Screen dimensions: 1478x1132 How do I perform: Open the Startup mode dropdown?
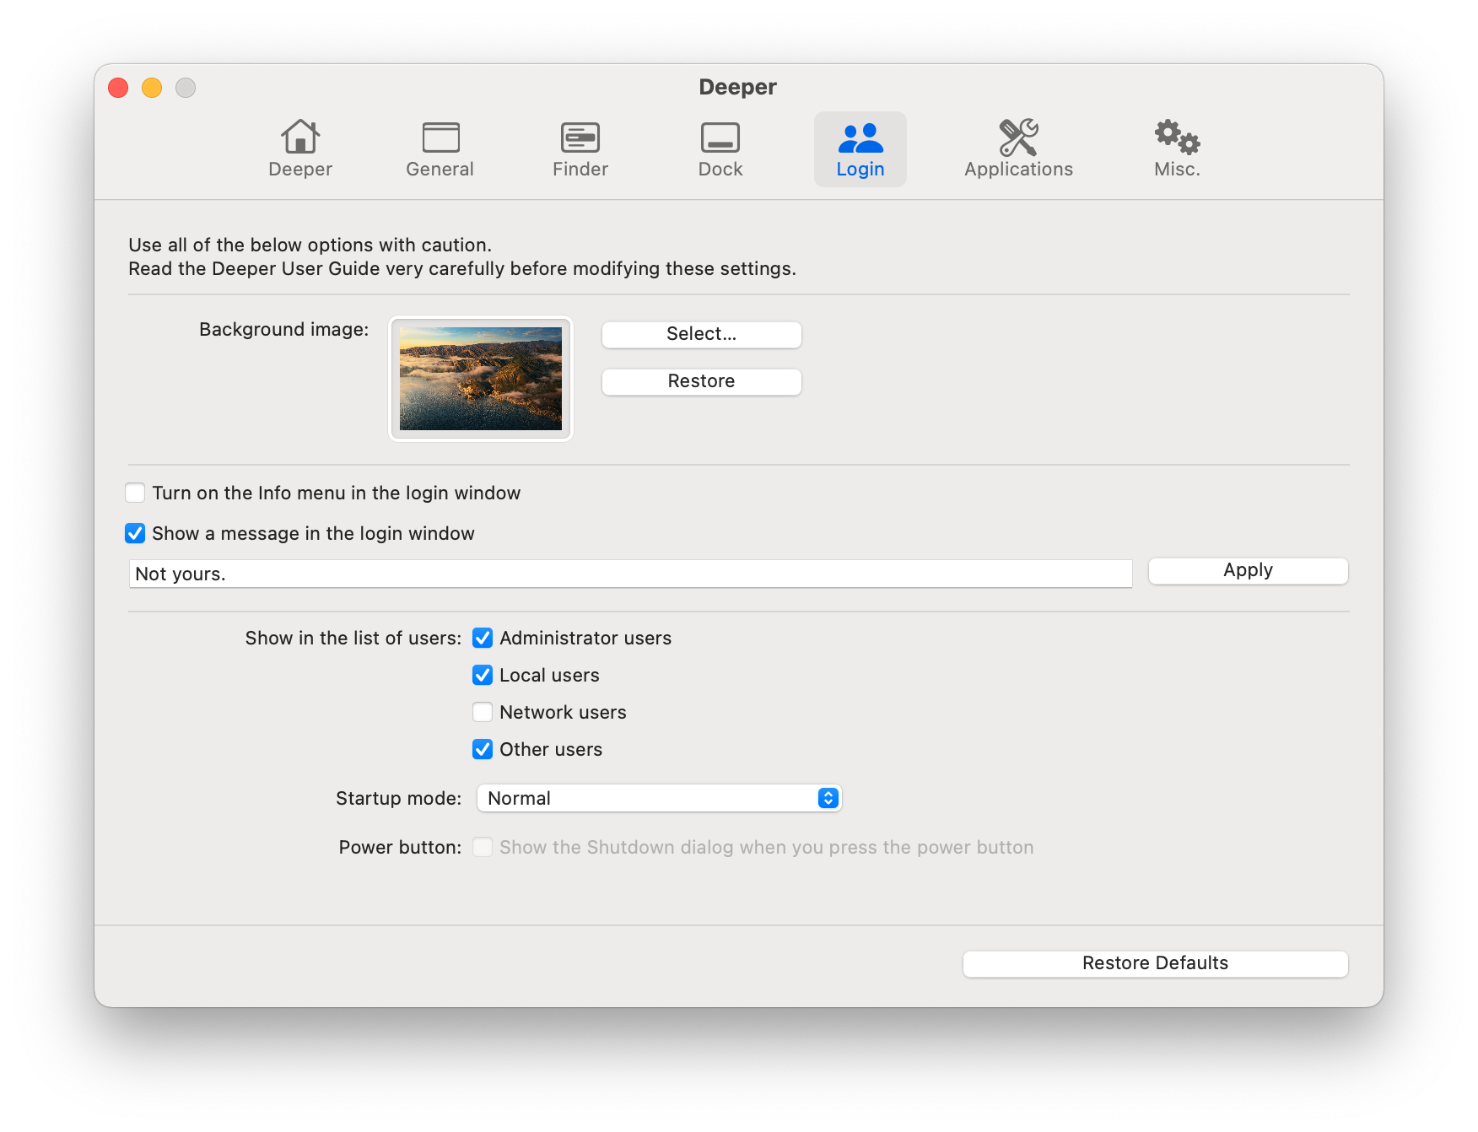659,798
